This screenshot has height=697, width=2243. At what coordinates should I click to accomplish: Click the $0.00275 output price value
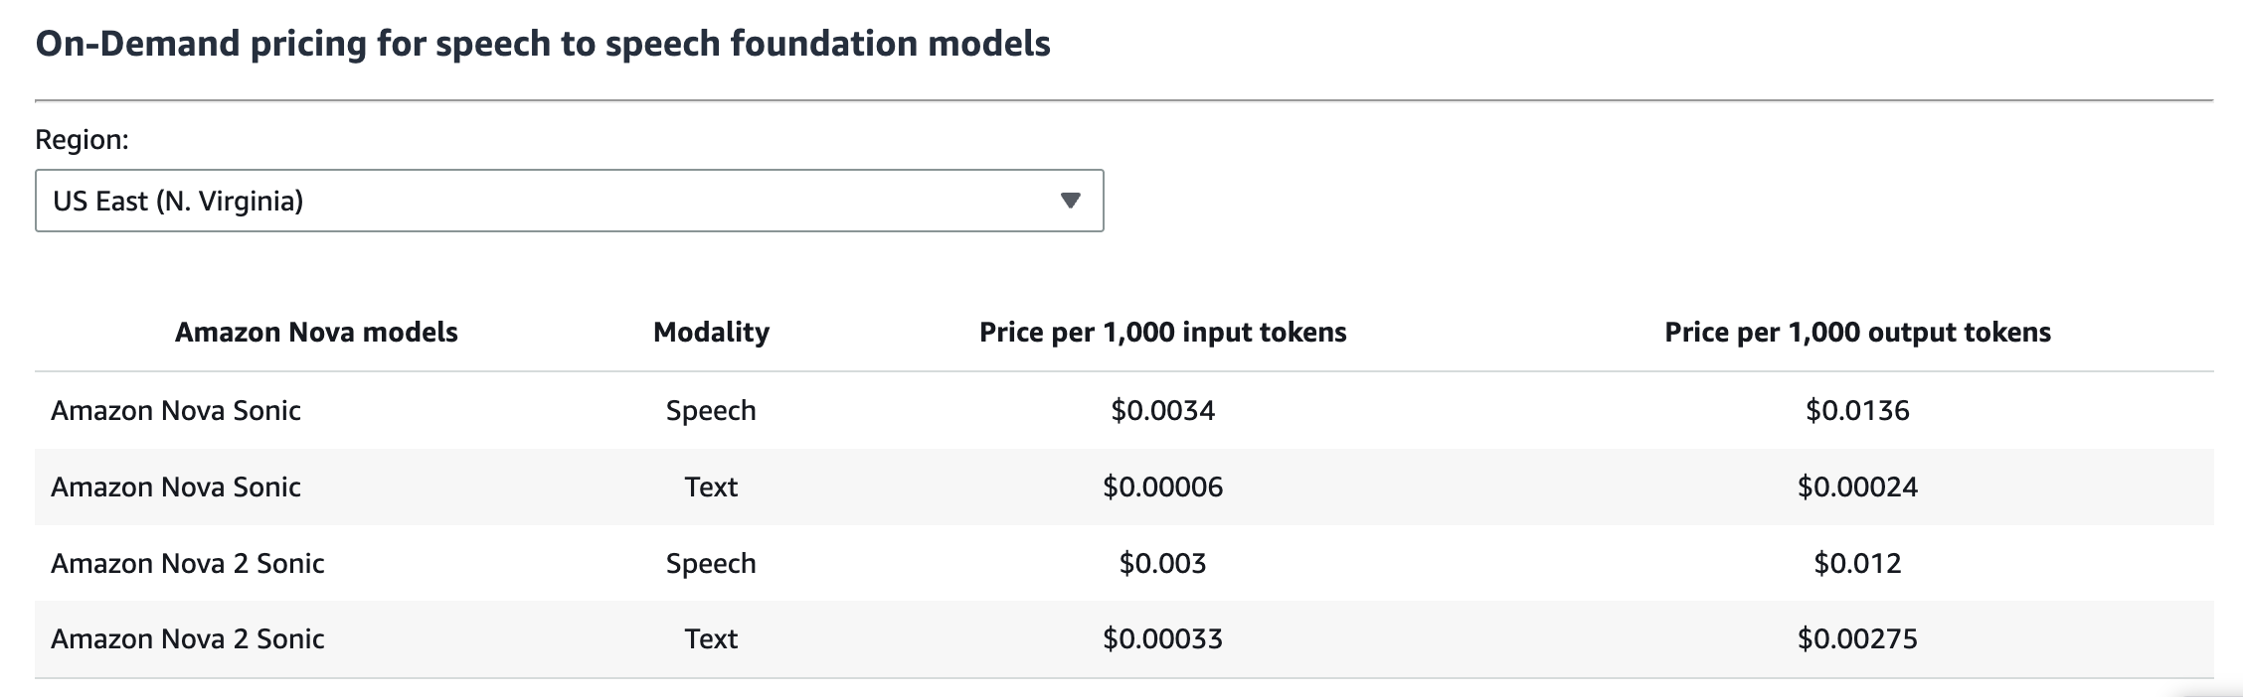pos(1857,638)
